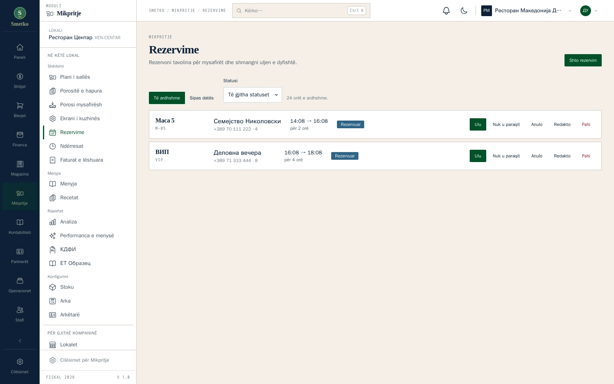Click the MIKPRITJE breadcrumb

click(183, 11)
